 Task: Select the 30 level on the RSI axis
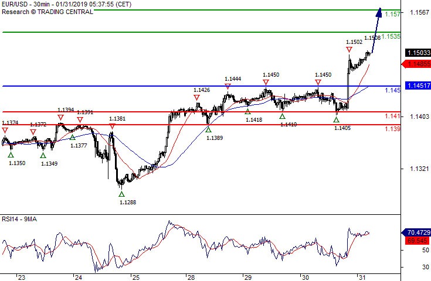pyautogui.click(x=426, y=267)
